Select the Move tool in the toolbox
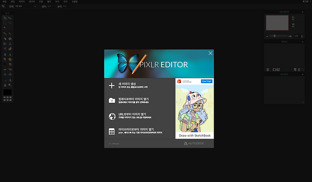The image size is (312, 182). click(10, 18)
